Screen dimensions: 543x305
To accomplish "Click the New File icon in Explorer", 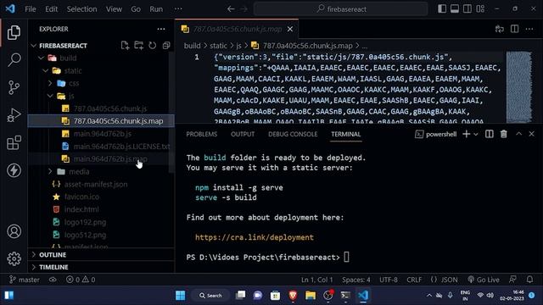I will 125,45.
